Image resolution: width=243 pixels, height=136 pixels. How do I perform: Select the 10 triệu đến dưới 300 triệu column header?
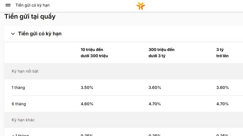click(x=94, y=53)
